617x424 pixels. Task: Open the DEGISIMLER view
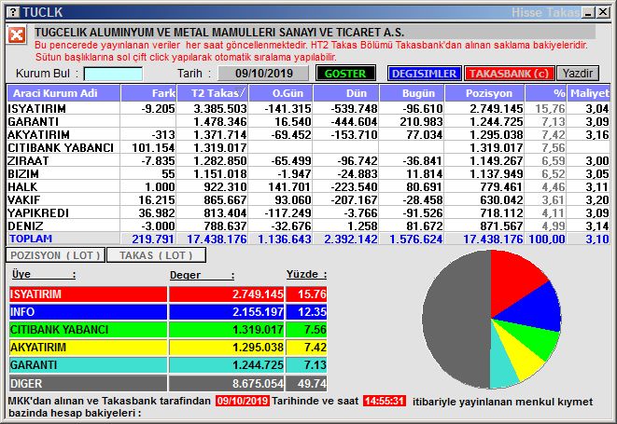pos(423,74)
